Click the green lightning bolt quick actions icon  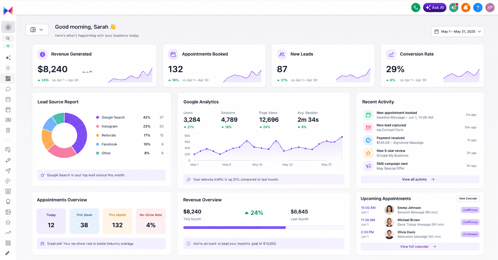coord(8,46)
